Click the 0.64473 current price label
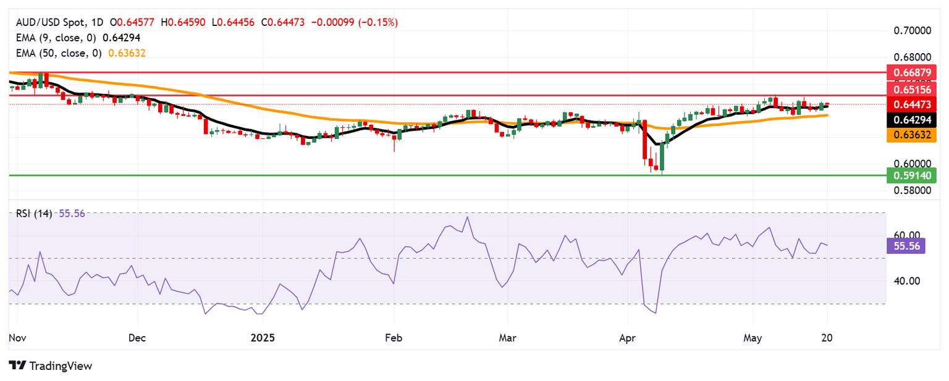Viewport: 949px width, 381px height. [913, 104]
